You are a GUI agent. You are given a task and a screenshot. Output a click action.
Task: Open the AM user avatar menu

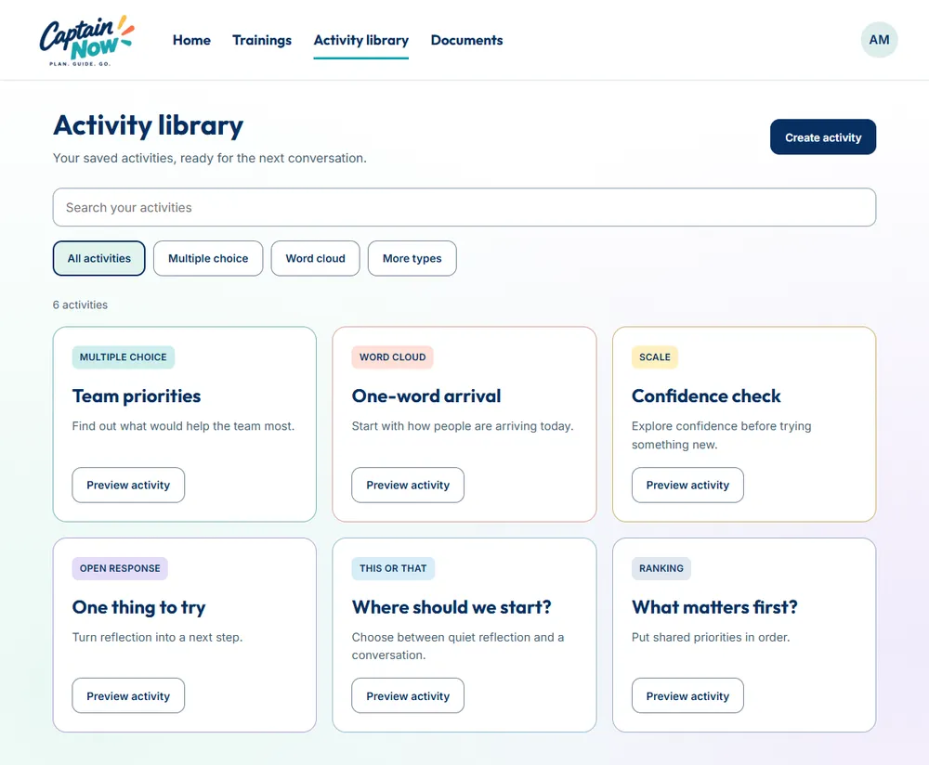(x=879, y=40)
